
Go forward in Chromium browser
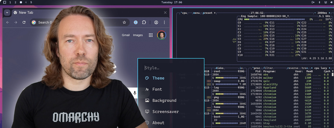tap(16, 22)
